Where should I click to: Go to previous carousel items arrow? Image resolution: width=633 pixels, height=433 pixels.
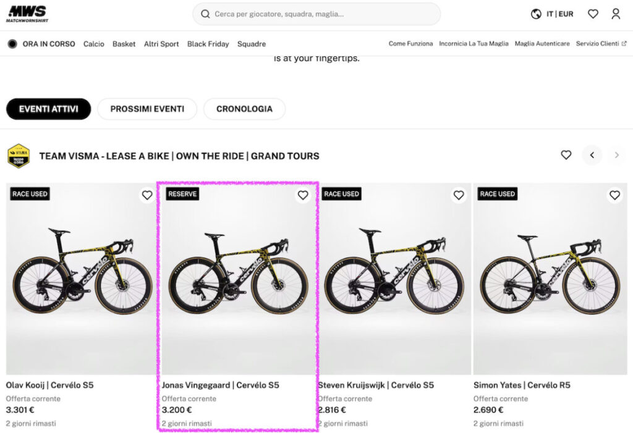coord(592,155)
